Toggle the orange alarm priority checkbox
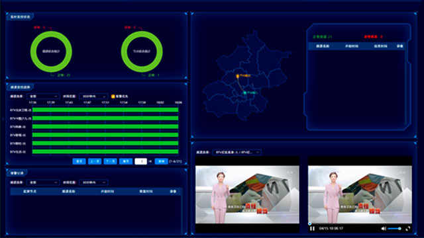 click(113, 97)
